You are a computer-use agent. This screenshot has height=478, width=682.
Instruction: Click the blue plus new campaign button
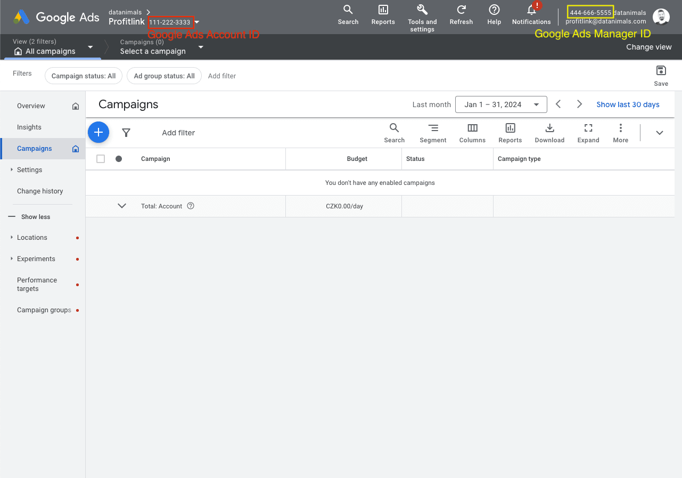coord(98,132)
